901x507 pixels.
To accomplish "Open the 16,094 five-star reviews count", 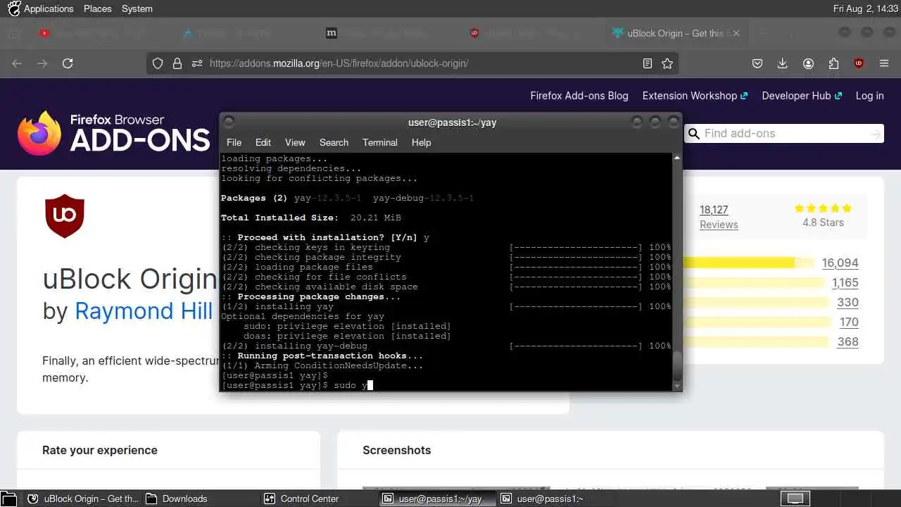I will 840,263.
